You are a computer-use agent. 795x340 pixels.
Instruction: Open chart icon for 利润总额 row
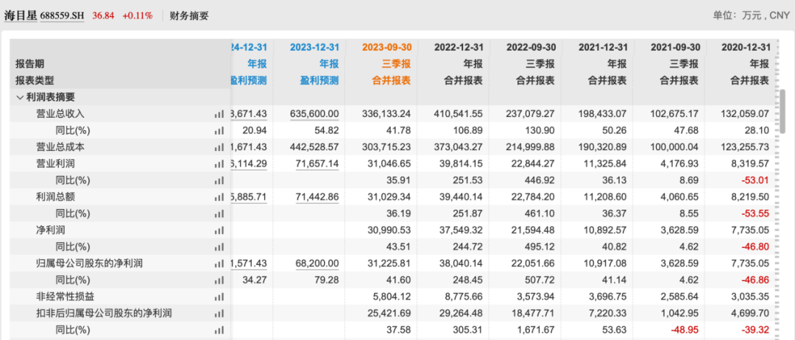tap(219, 197)
